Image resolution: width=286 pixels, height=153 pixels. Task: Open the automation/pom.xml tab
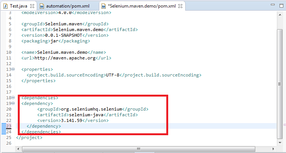pyautogui.click(x=67, y=6)
